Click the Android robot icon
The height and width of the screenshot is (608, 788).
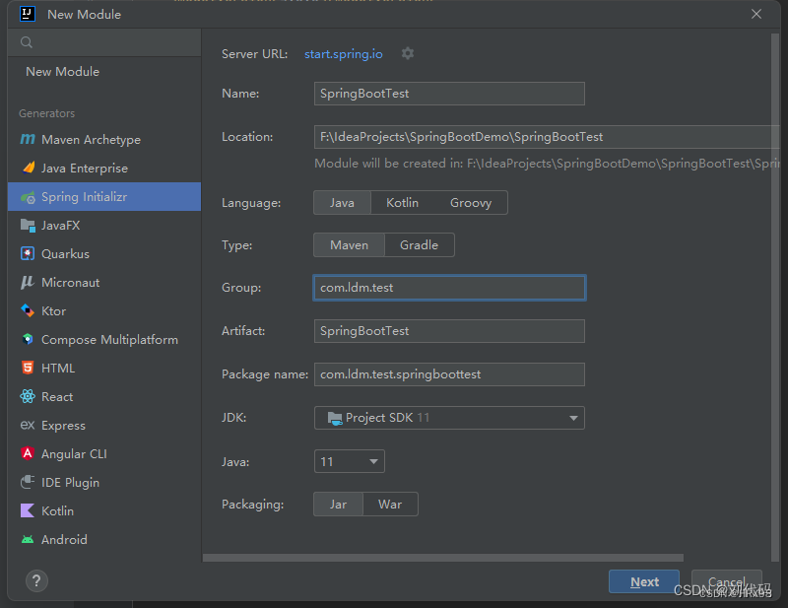pyautogui.click(x=28, y=539)
